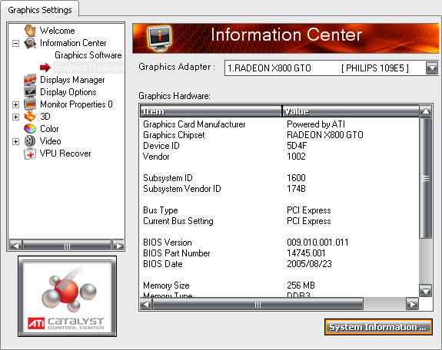Click the hardware list scroll up arrow
Screen dimensions: 442x350
point(425,111)
